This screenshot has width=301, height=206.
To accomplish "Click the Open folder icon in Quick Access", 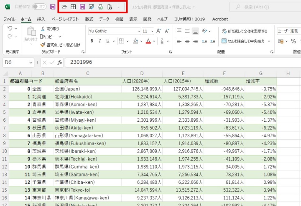I will (64, 7).
